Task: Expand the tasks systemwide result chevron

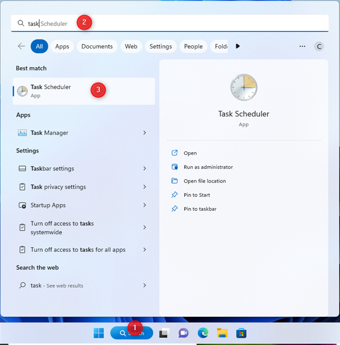Action: point(145,227)
